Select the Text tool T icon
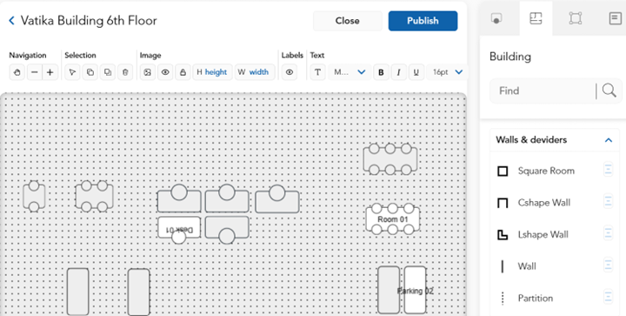Viewport: 626px width, 316px height. (318, 72)
